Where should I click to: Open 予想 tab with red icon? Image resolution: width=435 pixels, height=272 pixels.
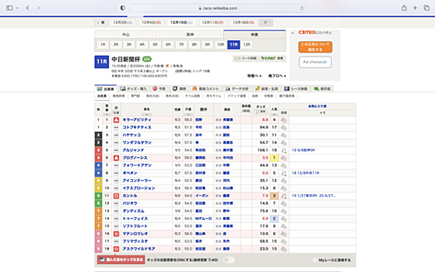point(160,88)
